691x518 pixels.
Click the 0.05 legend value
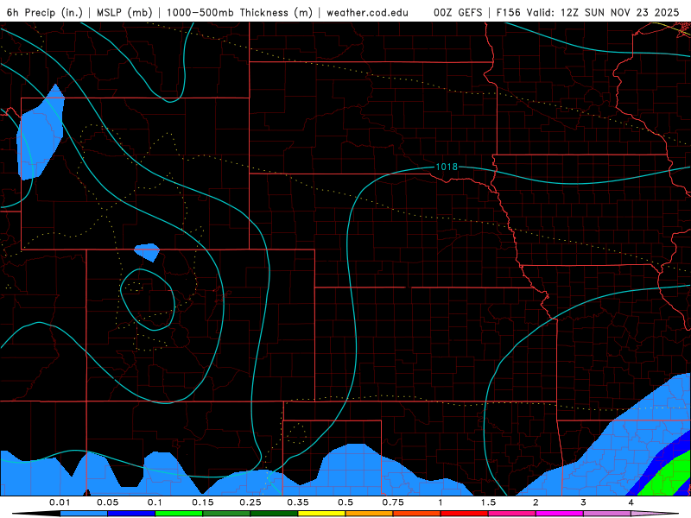click(x=107, y=502)
